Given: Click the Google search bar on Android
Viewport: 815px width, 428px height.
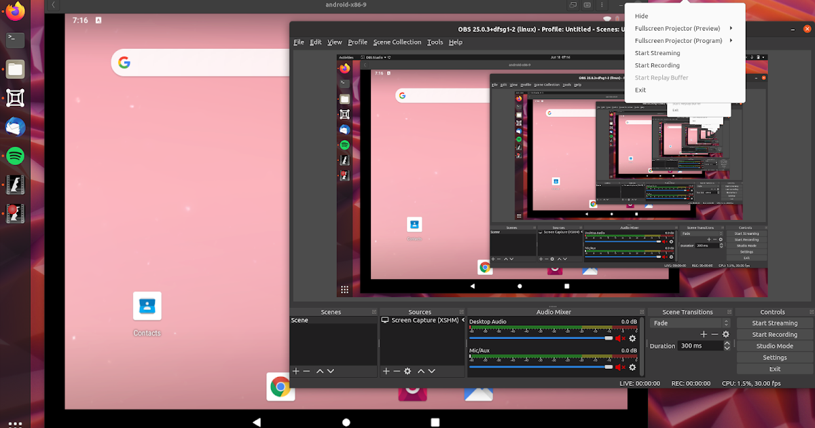Looking at the screenshot, I should (x=197, y=61).
